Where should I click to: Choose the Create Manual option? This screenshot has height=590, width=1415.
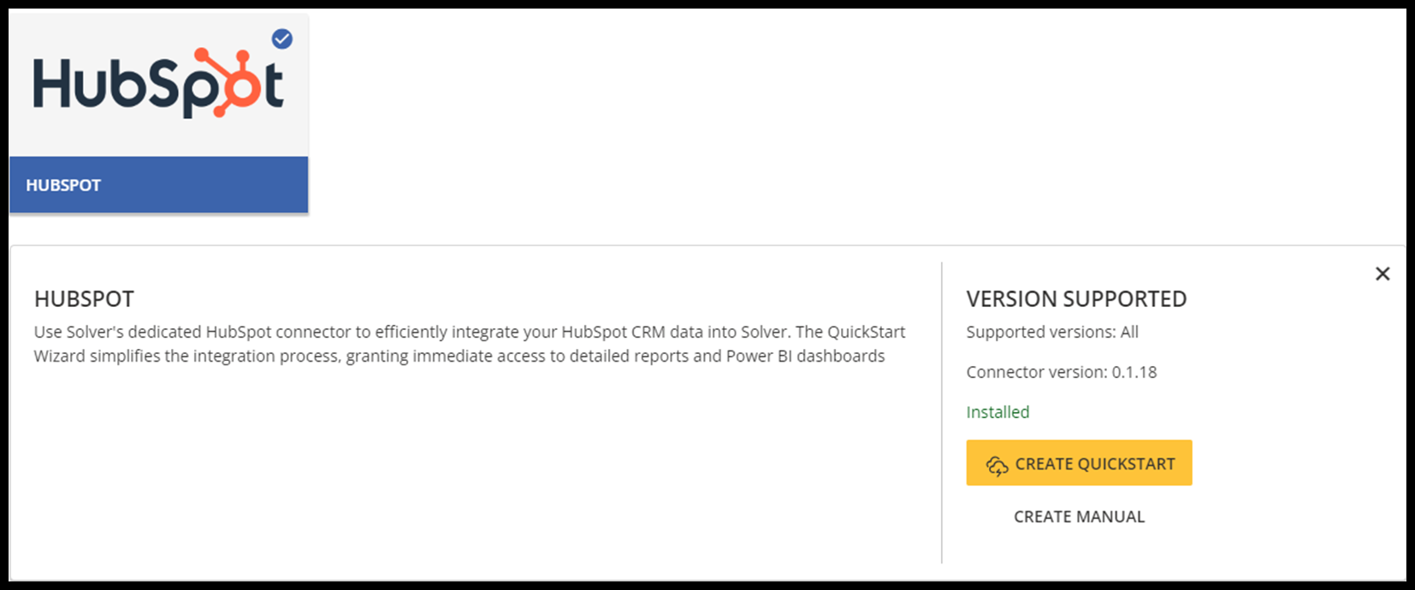point(1079,516)
